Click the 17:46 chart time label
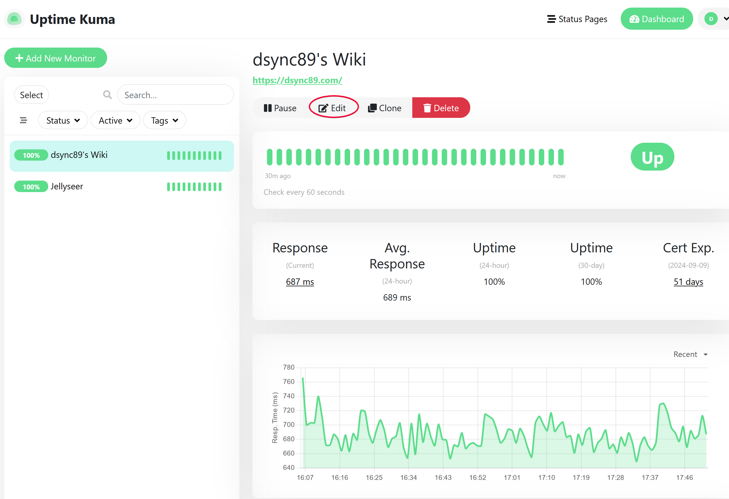 coord(684,477)
